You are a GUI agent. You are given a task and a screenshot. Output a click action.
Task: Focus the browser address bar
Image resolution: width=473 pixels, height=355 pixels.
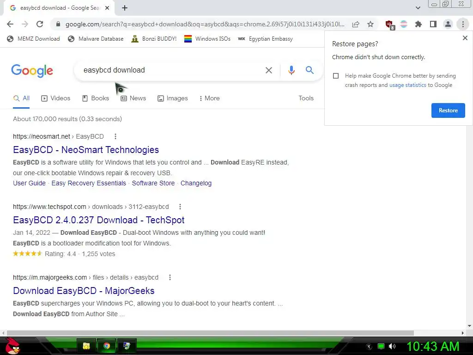coord(205,24)
